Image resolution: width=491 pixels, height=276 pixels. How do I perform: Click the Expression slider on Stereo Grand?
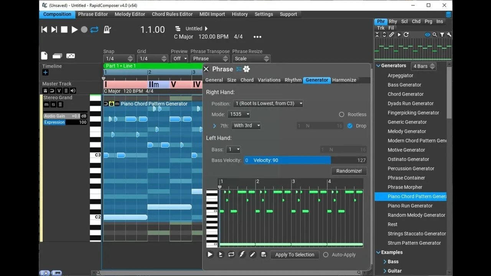point(65,122)
